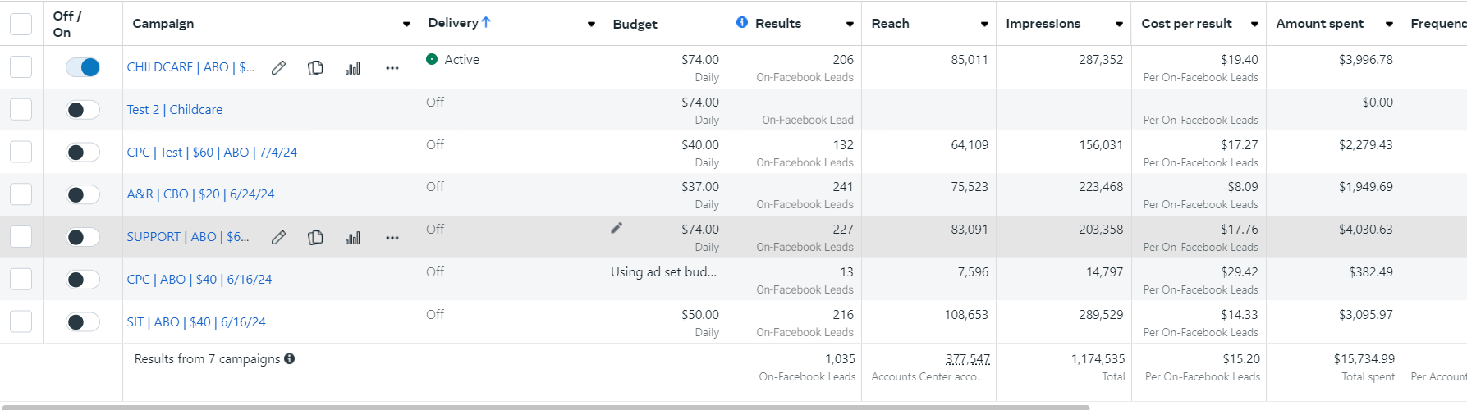This screenshot has width=1467, height=410.
Task: Sort by the Amount spent column header
Action: coord(1319,24)
